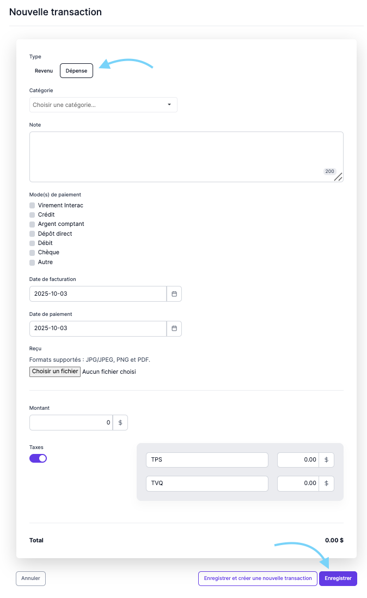This screenshot has width=367, height=598.
Task: Click the Annuler button
Action: pos(30,578)
